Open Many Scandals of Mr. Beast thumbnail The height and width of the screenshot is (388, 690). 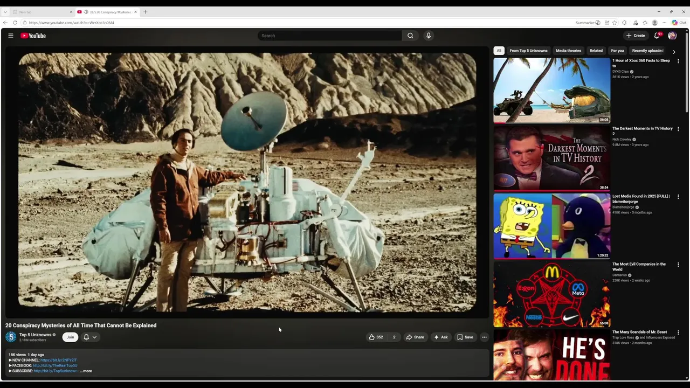tap(551, 355)
